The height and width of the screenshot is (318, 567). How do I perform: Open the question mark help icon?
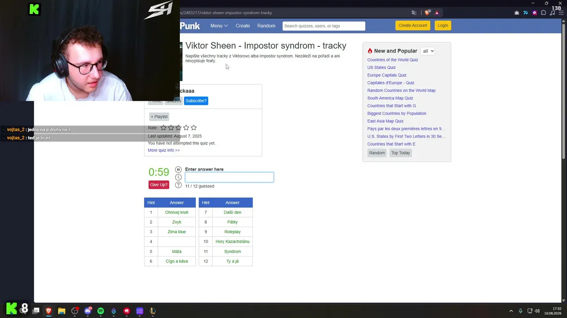click(178, 185)
